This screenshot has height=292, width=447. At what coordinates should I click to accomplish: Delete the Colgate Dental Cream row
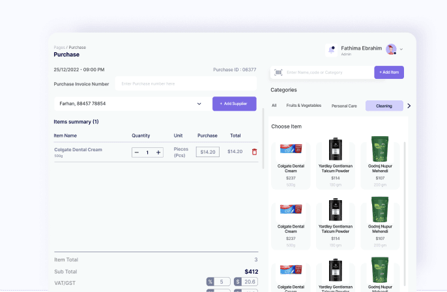[x=254, y=152]
